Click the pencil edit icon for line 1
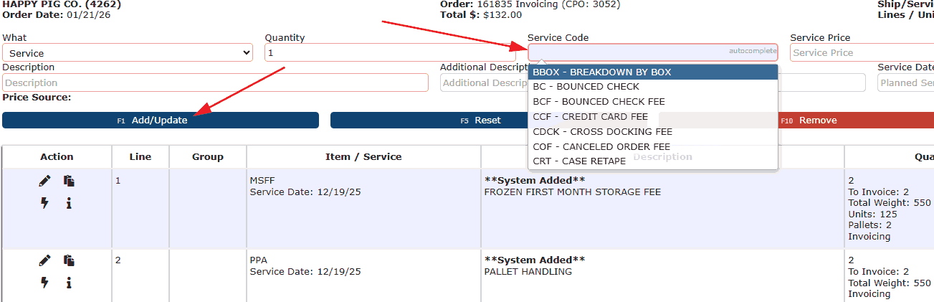This screenshot has width=934, height=302. tap(44, 181)
